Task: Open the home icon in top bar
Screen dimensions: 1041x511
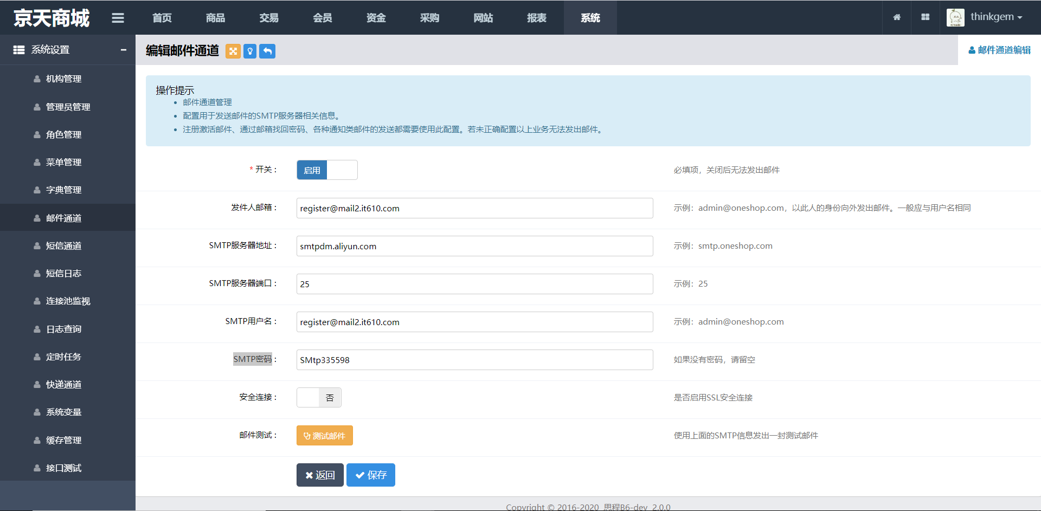Action: pyautogui.click(x=897, y=17)
